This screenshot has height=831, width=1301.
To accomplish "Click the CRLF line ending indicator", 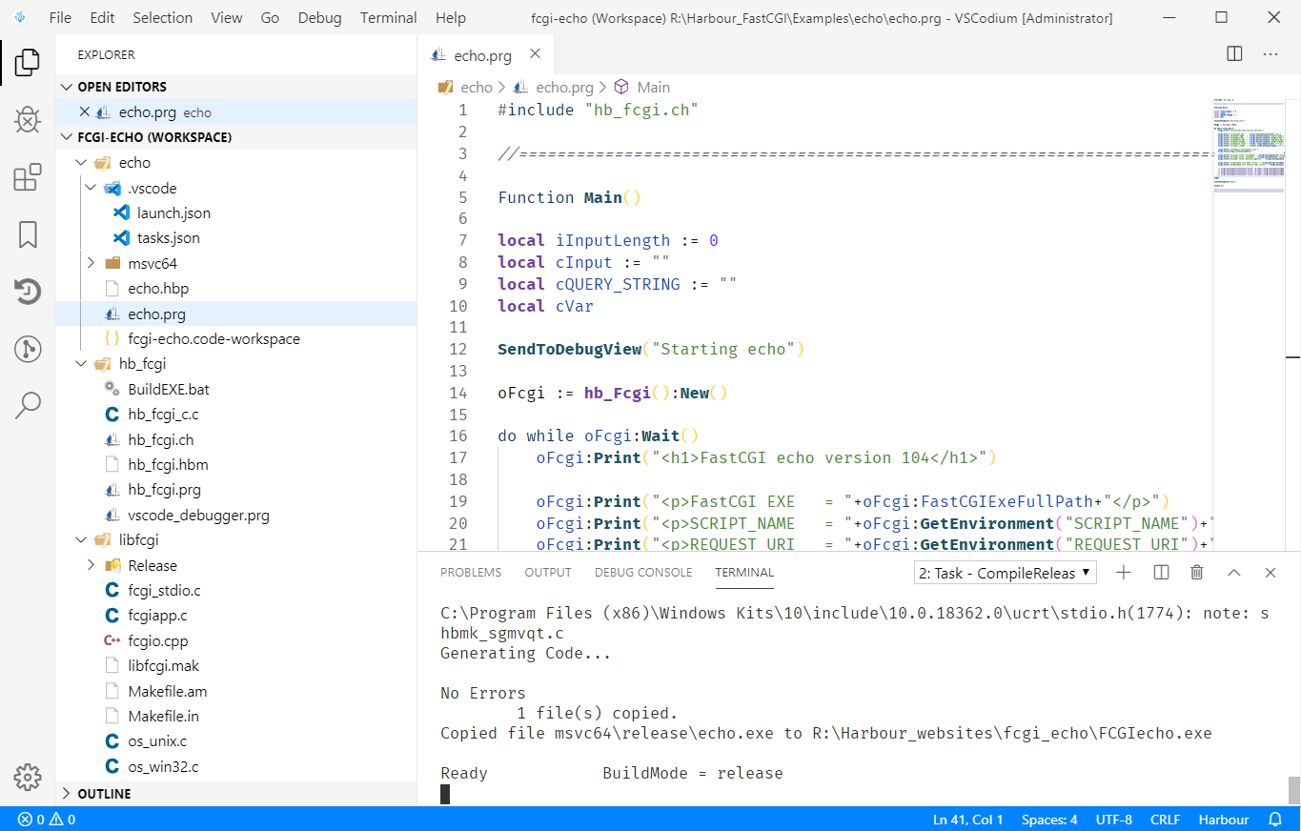I will pyautogui.click(x=1165, y=820).
